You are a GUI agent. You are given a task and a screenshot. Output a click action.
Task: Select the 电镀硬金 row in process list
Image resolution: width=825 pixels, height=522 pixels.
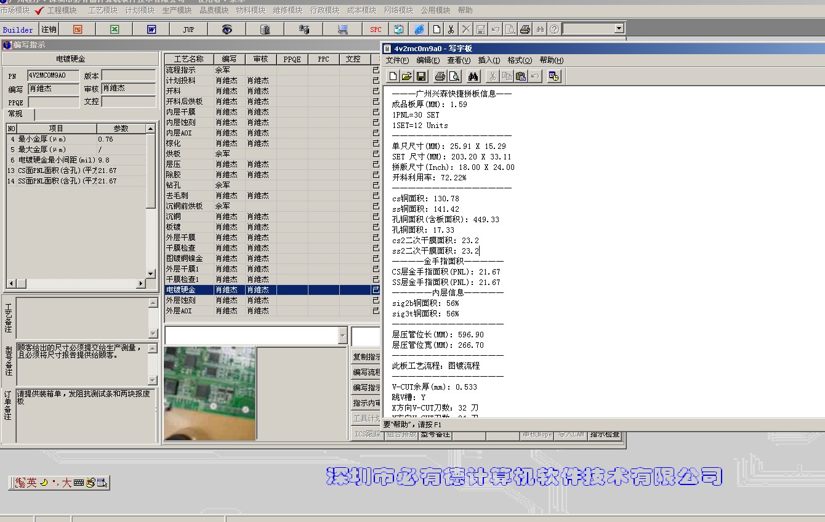pyautogui.click(x=273, y=290)
